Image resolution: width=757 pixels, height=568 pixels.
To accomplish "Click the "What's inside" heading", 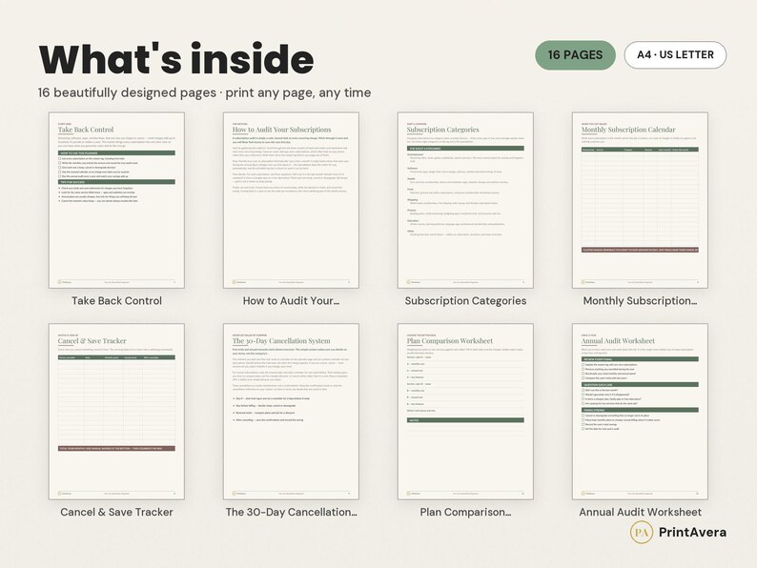I will pos(176,59).
